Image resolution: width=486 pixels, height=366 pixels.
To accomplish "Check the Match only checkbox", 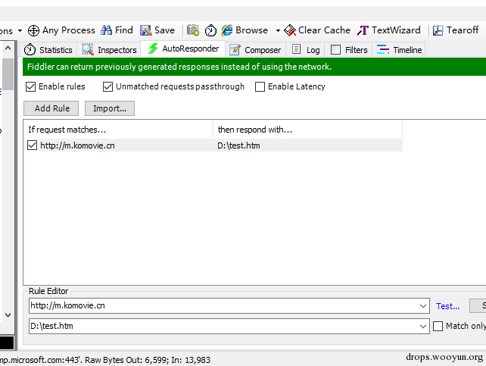I will pyautogui.click(x=438, y=326).
